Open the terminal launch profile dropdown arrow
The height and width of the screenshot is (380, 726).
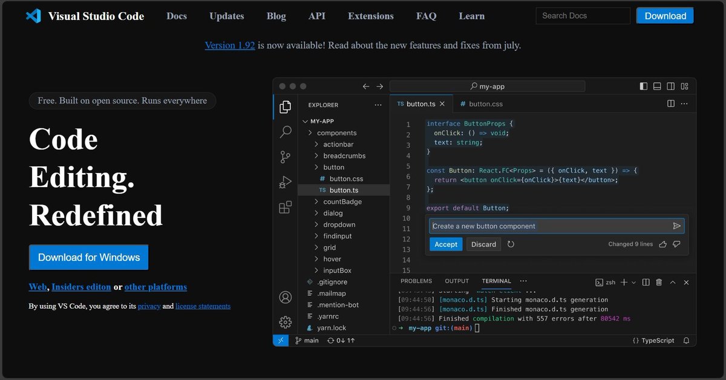[633, 283]
